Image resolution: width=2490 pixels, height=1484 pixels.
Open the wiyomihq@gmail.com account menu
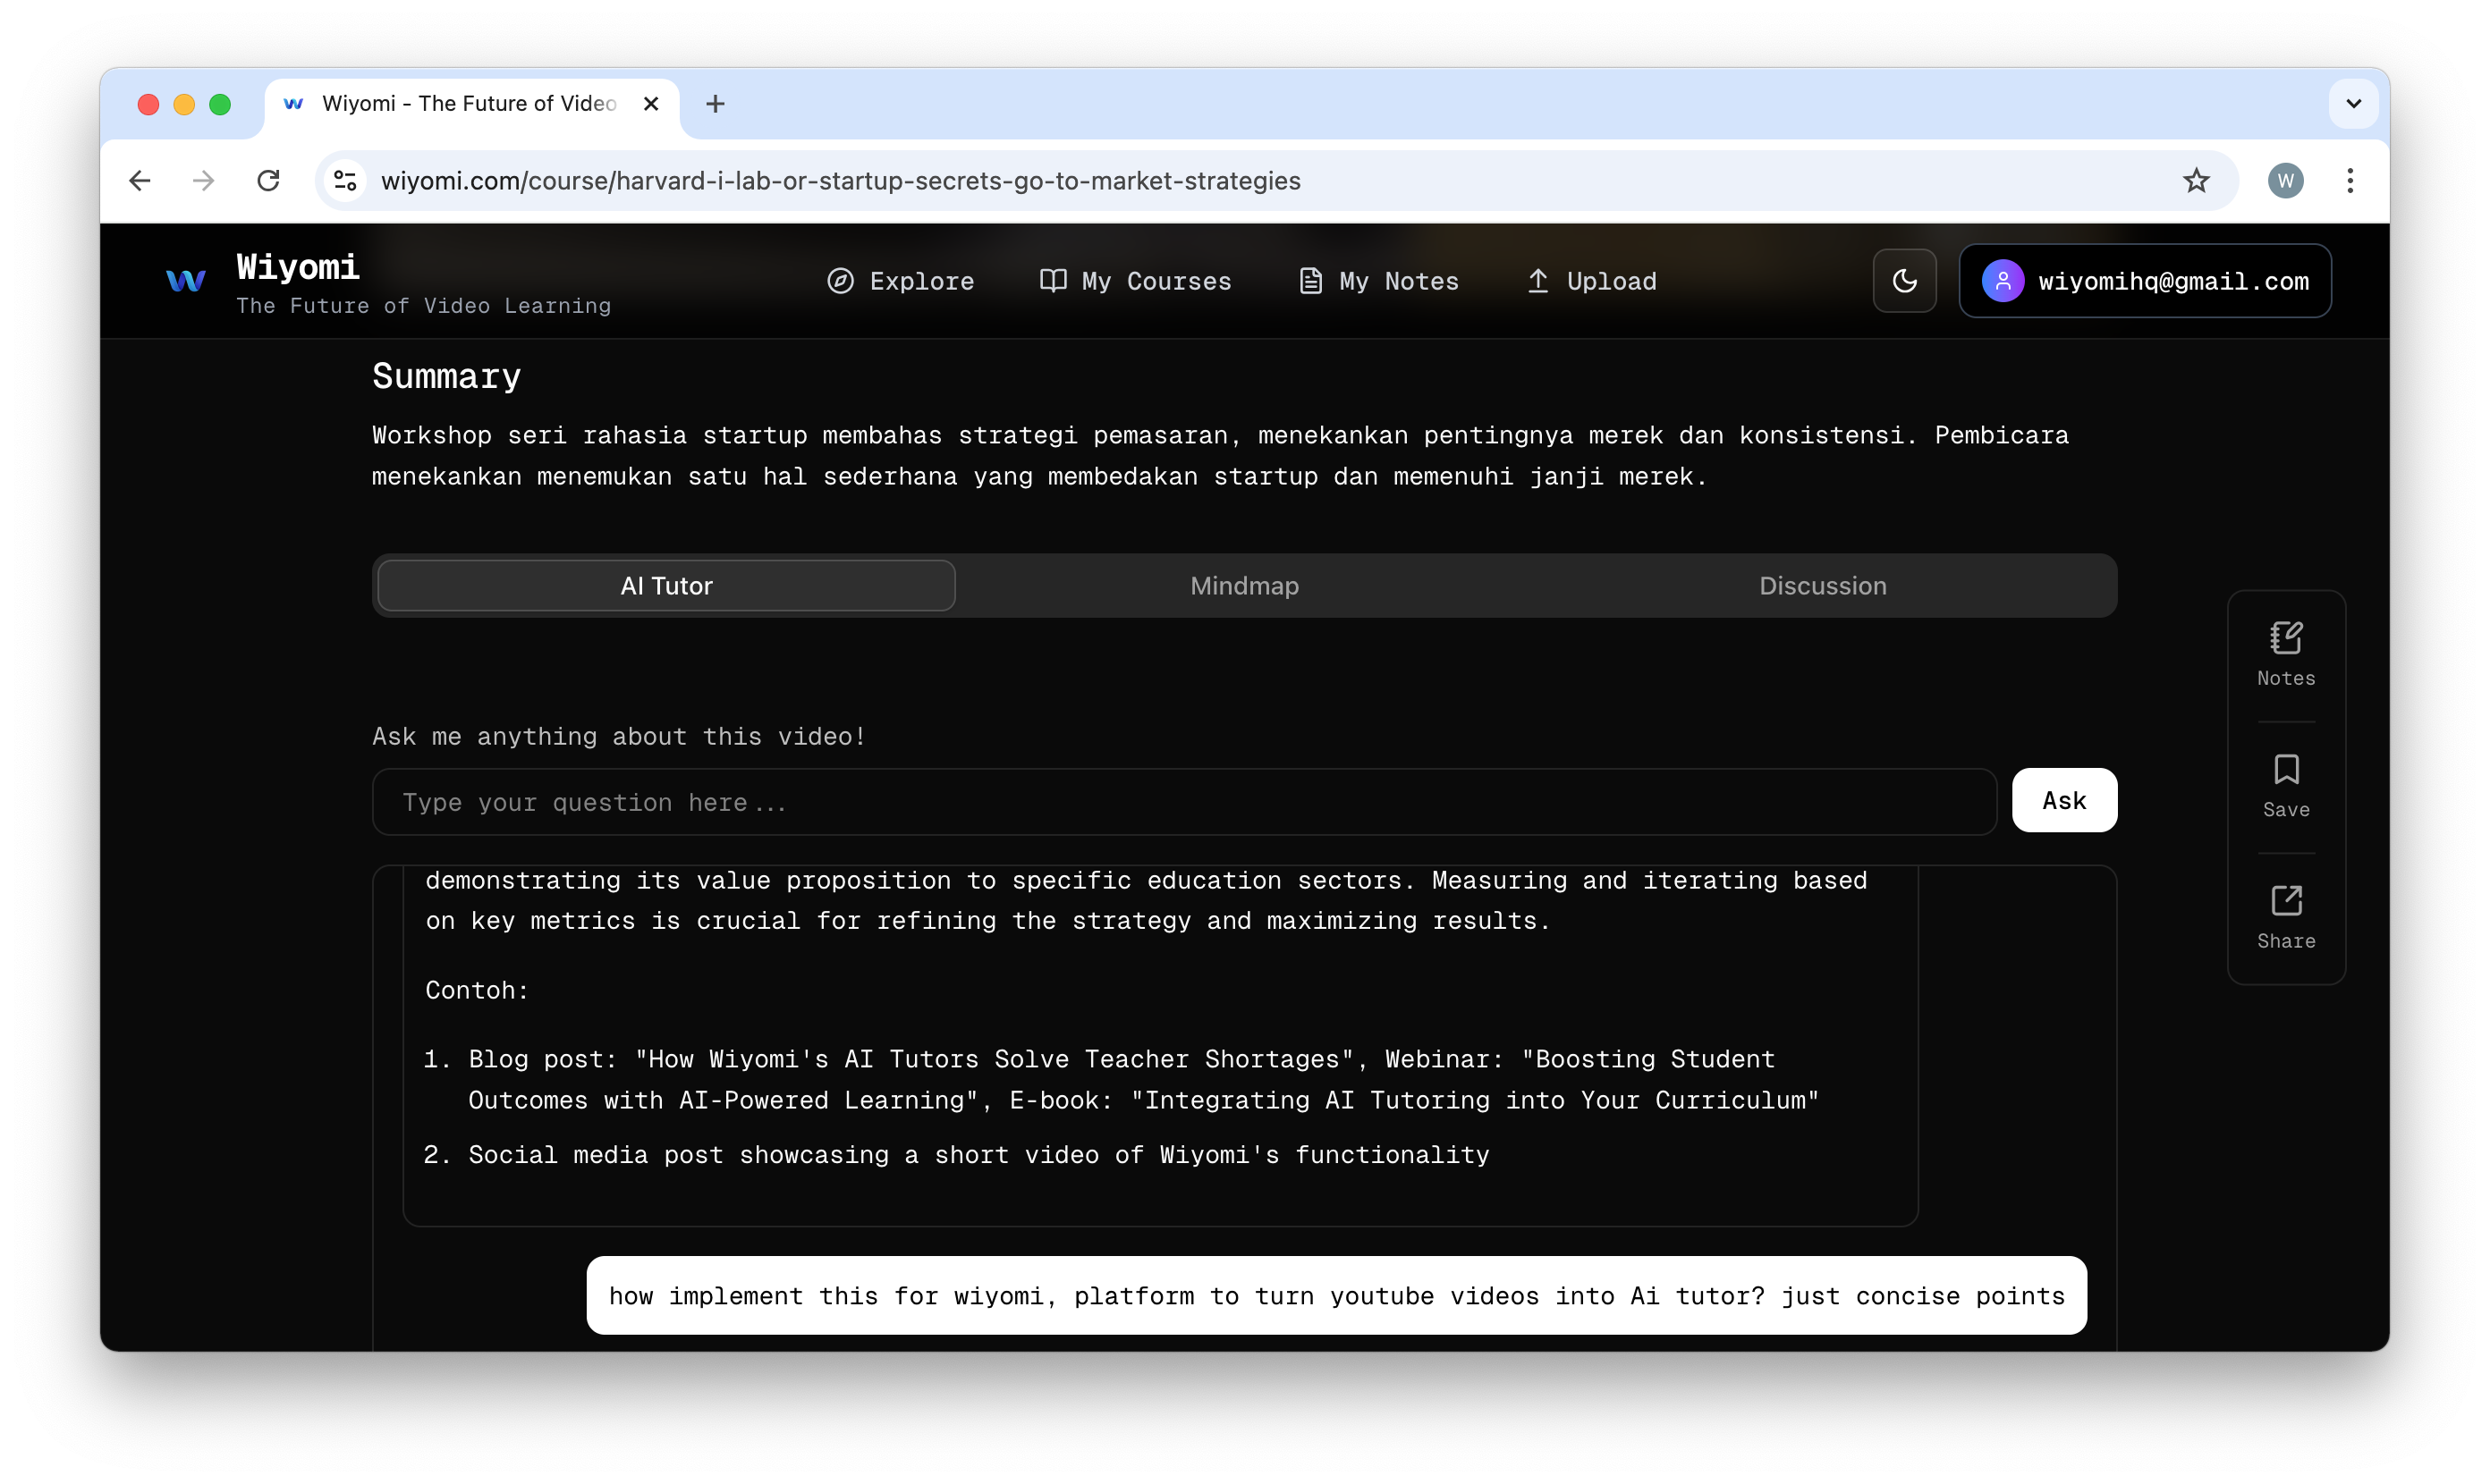[2144, 281]
